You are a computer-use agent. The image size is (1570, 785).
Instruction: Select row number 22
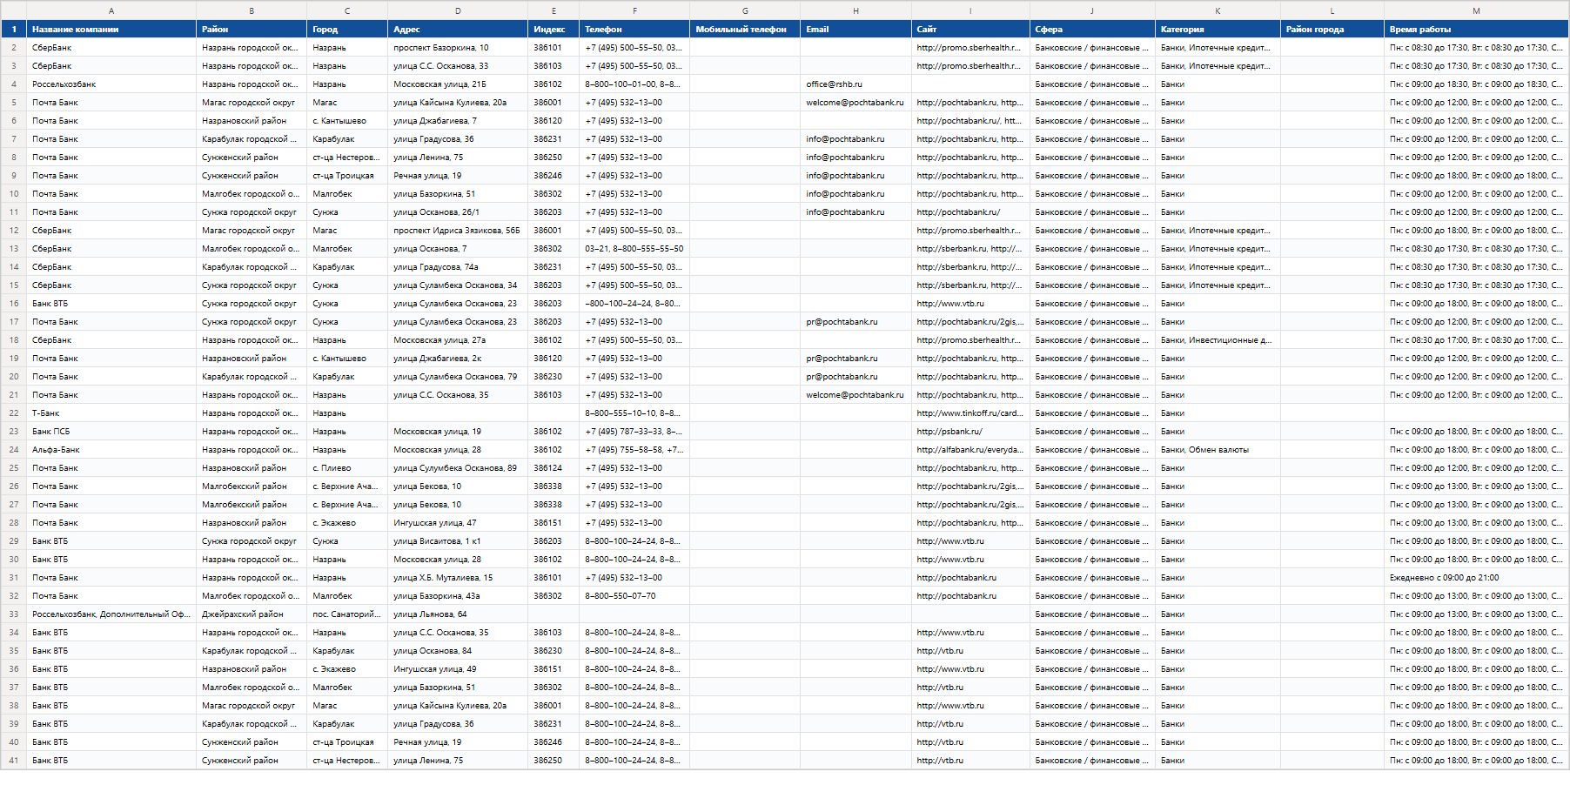[14, 413]
